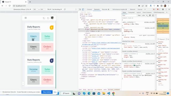
Task: Click the Hide link in the sharing bar
Action: tap(55, 92)
